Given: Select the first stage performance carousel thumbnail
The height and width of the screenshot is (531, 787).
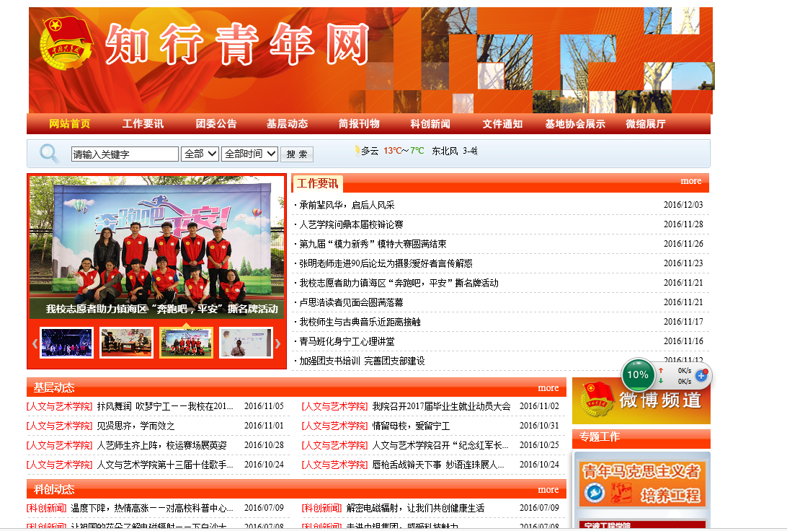Looking at the screenshot, I should point(67,343).
